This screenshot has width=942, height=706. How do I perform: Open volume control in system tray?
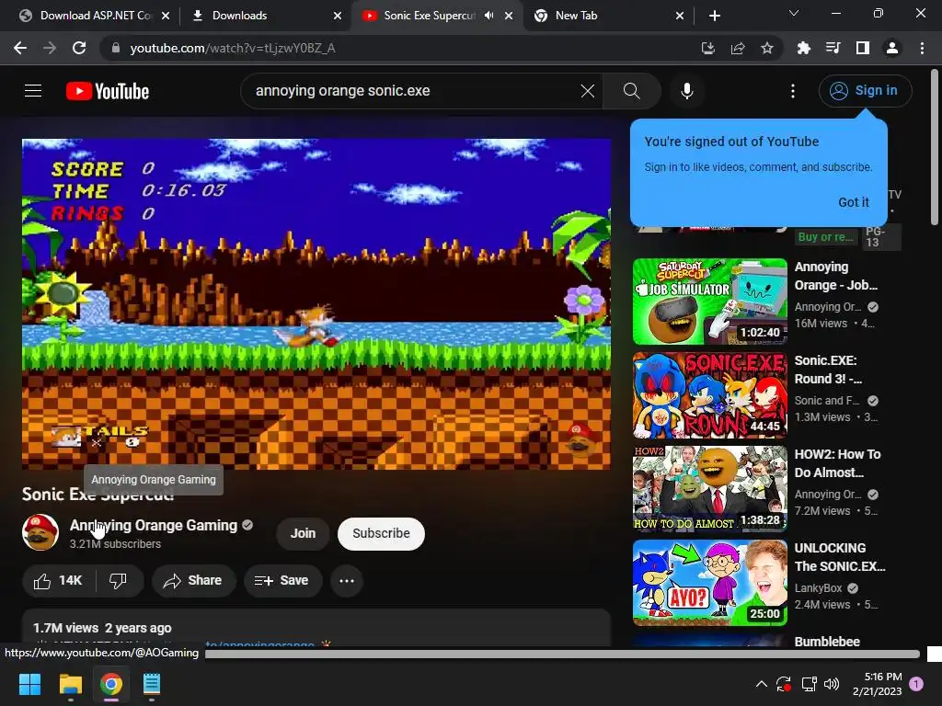tap(832, 684)
